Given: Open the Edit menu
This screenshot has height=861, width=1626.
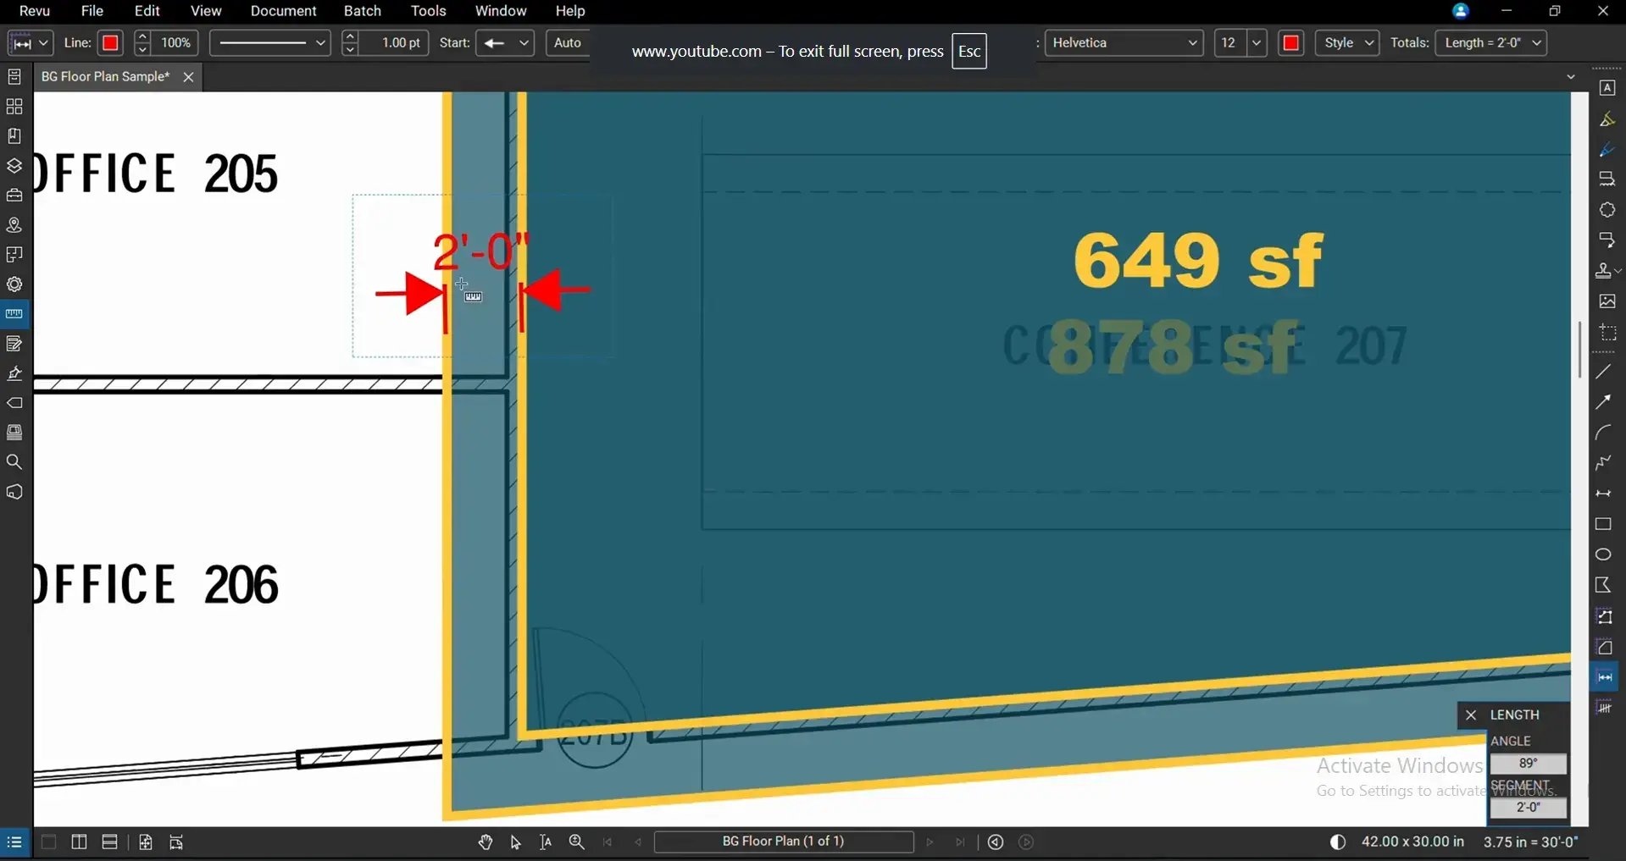Looking at the screenshot, I should click(x=147, y=11).
